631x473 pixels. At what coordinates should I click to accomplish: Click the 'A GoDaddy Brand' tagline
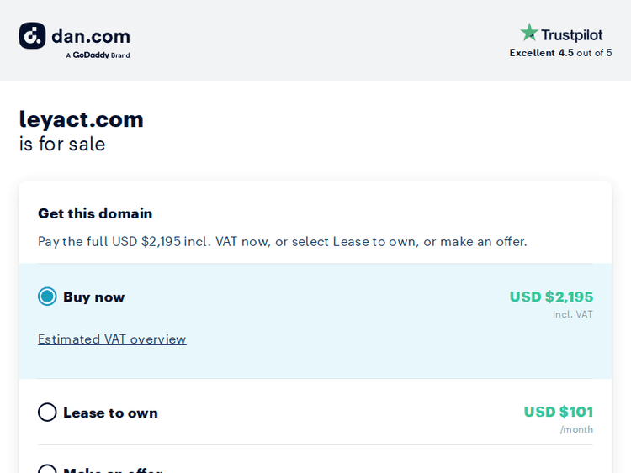(x=98, y=55)
